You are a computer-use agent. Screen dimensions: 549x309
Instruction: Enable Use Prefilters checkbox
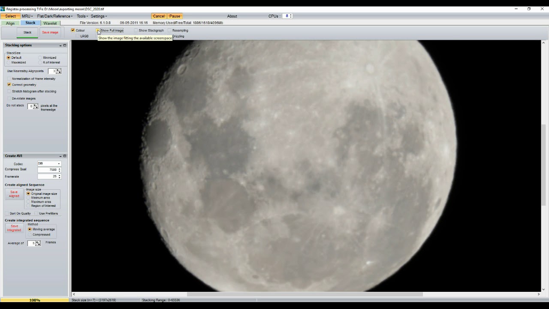[x=36, y=214]
